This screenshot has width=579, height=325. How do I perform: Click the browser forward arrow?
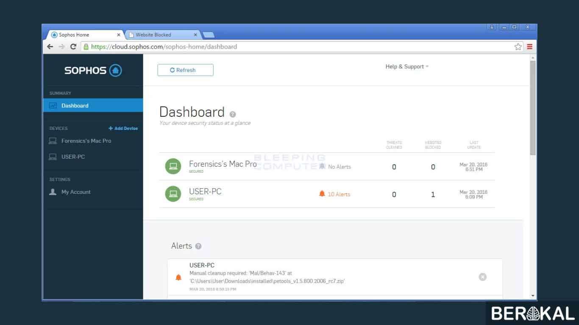(x=62, y=47)
